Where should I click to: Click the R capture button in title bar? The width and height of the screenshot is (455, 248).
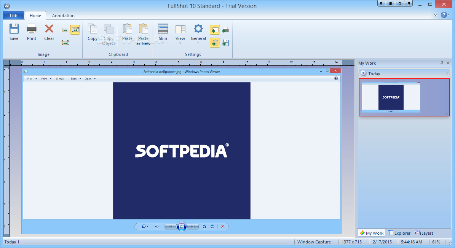409,3
